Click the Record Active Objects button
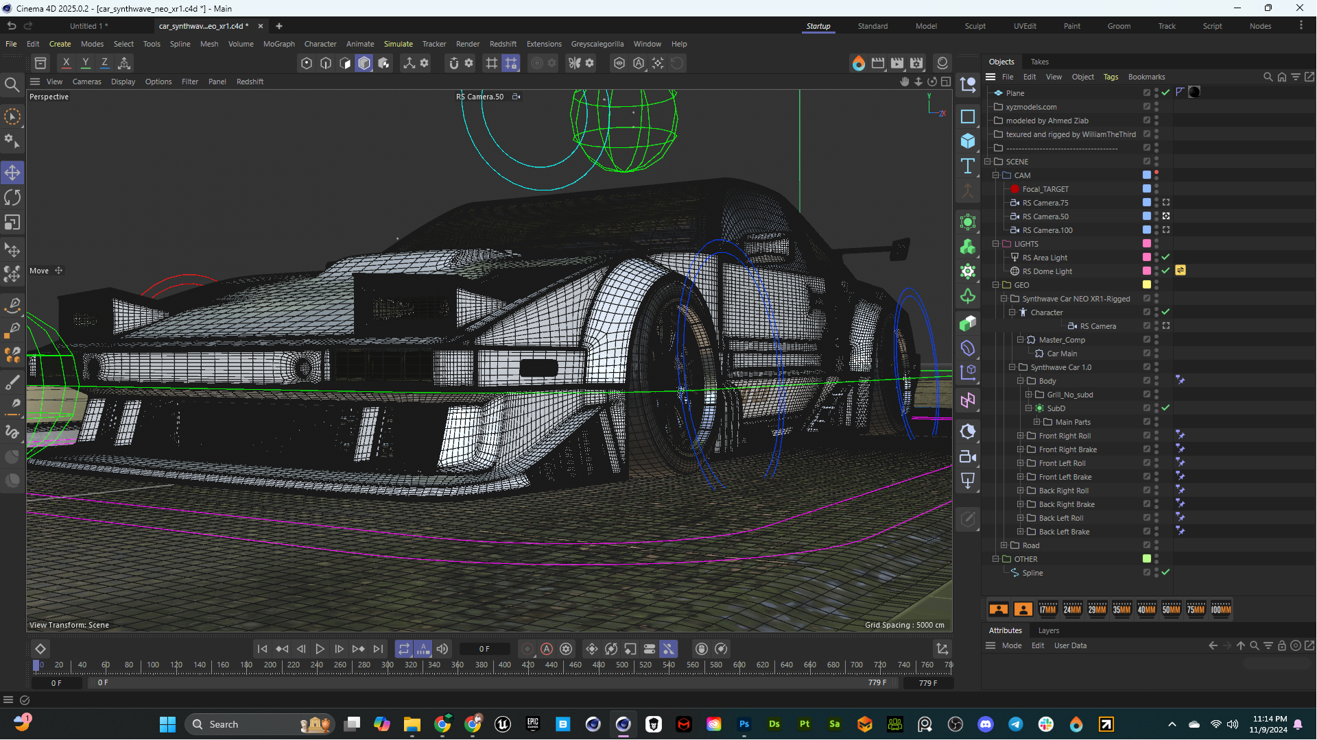 [x=527, y=649]
